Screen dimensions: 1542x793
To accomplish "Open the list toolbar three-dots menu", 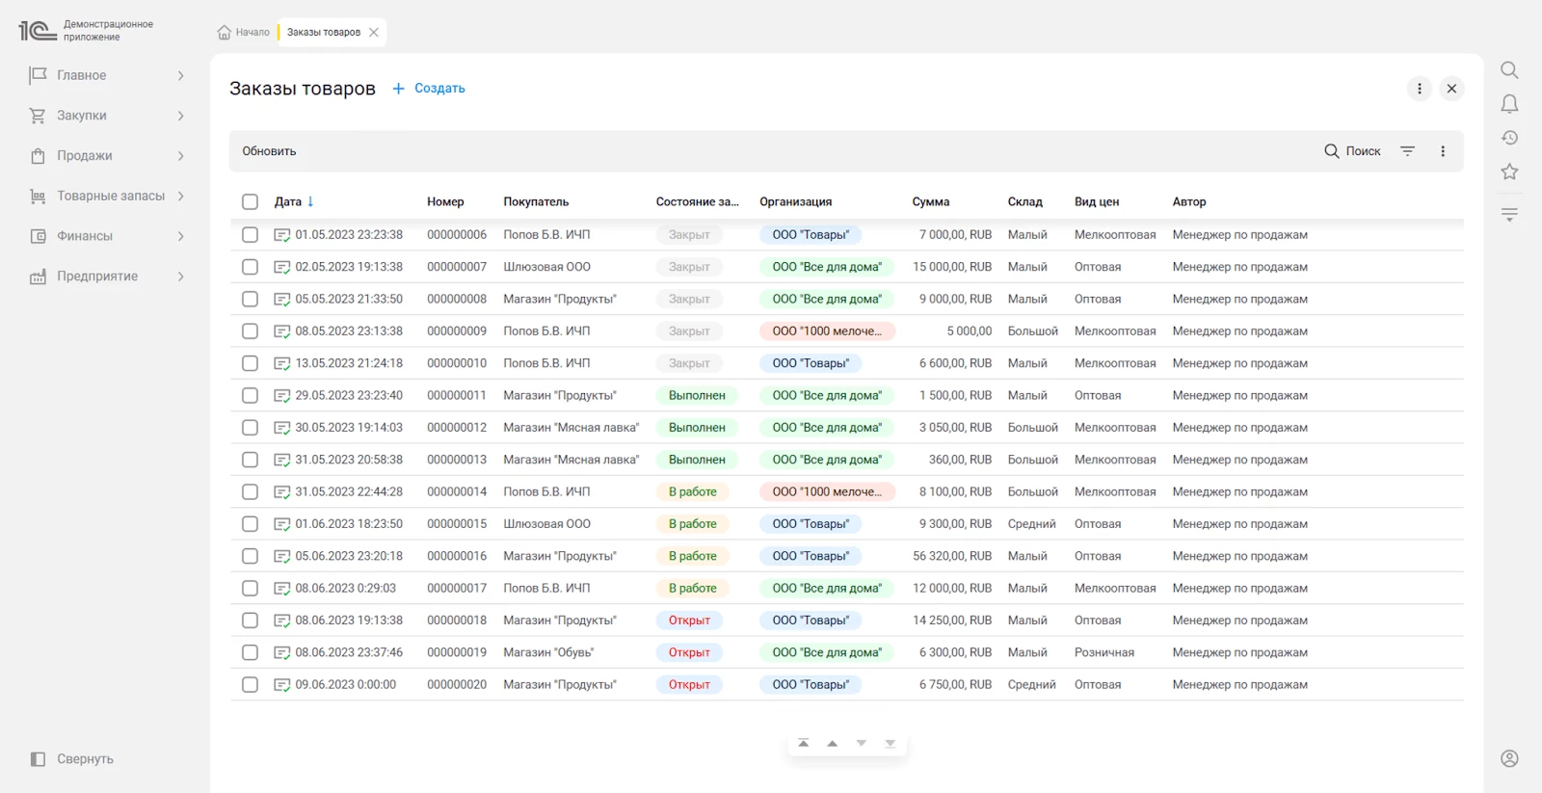I will pyautogui.click(x=1443, y=151).
